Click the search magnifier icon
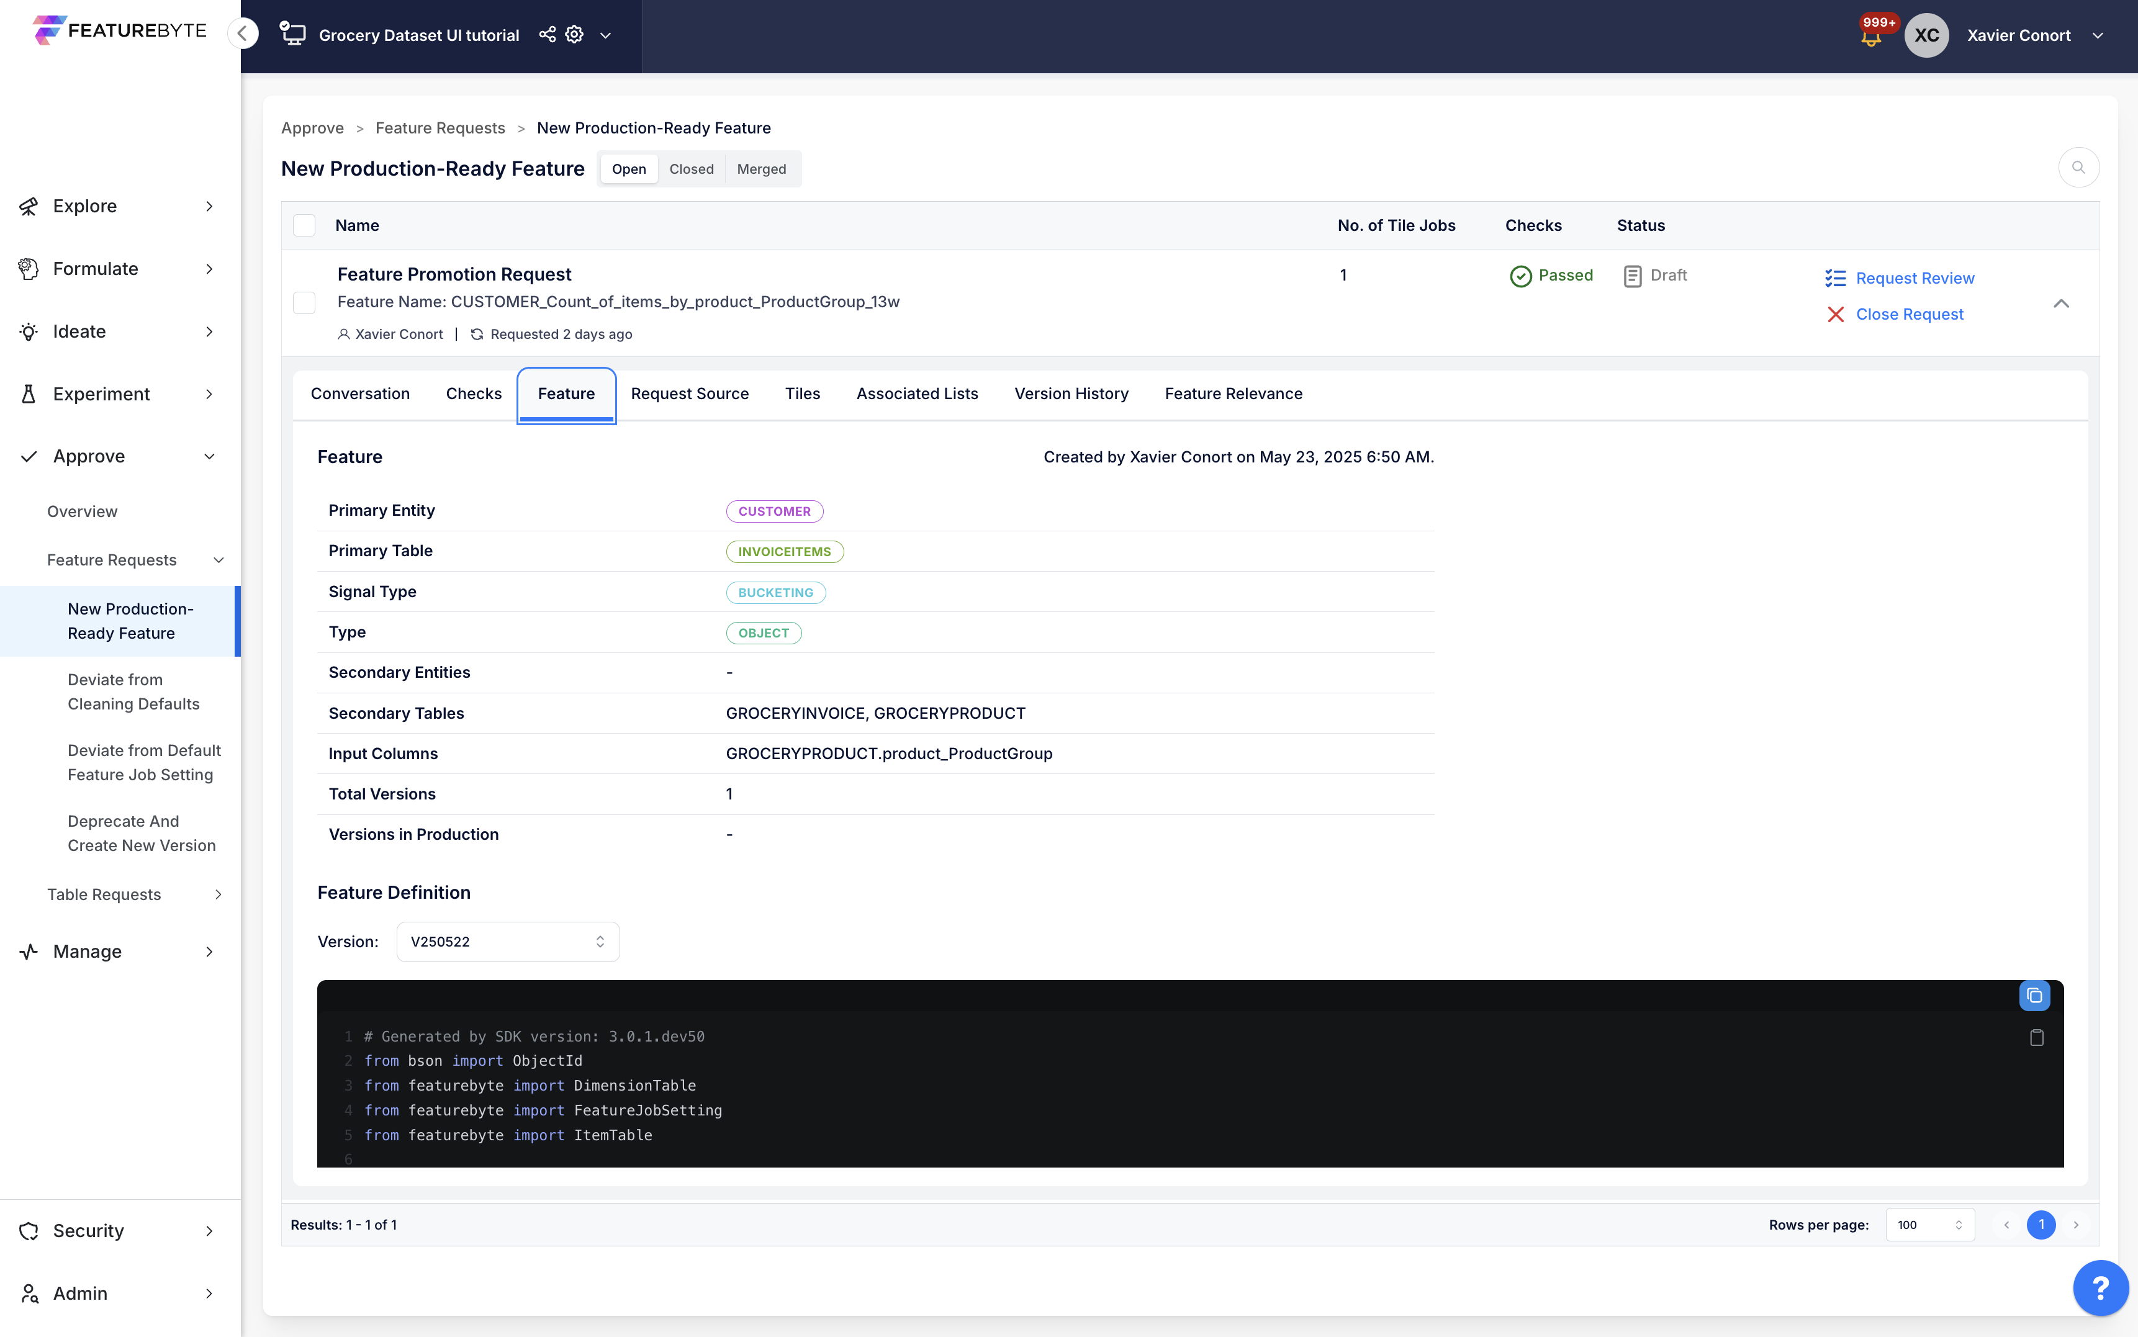Viewport: 2138px width, 1337px height. pyautogui.click(x=2078, y=167)
